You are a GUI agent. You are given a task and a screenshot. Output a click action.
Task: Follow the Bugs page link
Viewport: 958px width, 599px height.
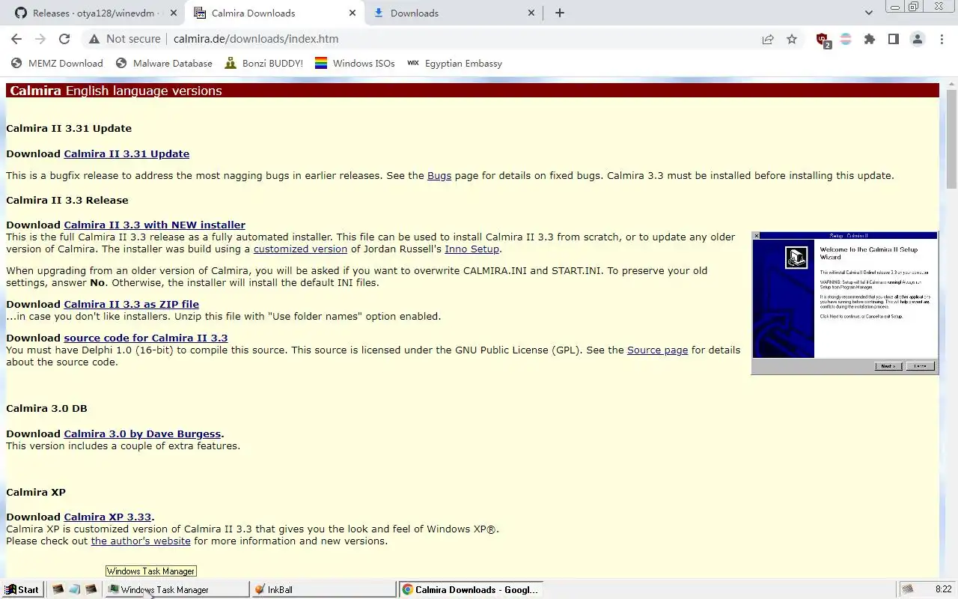(439, 175)
